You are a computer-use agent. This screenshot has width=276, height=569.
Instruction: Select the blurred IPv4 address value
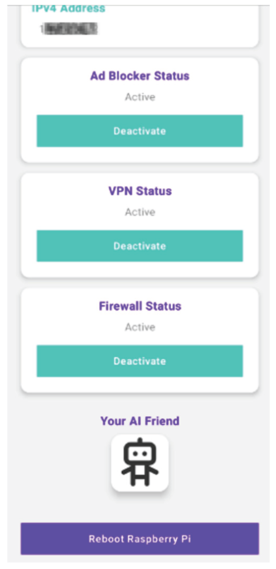69,29
